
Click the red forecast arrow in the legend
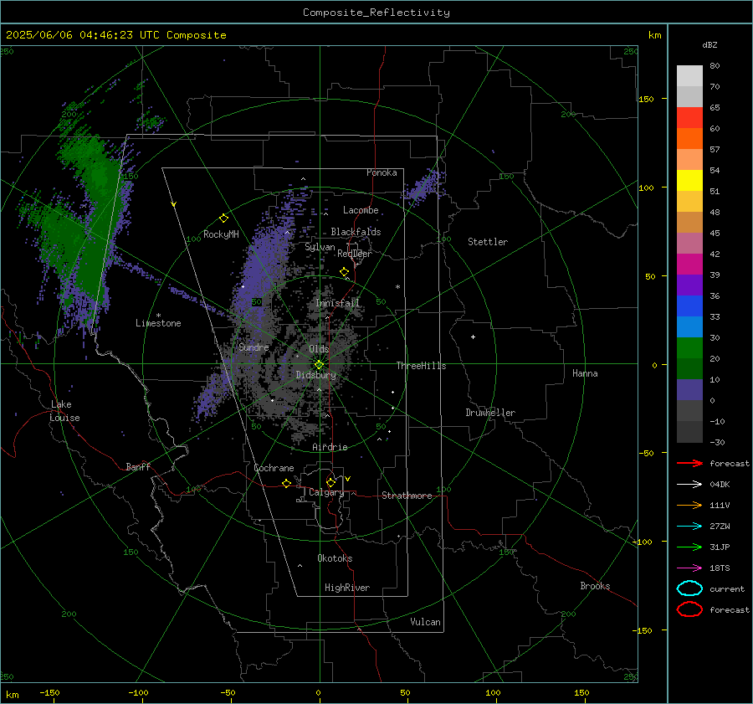689,463
